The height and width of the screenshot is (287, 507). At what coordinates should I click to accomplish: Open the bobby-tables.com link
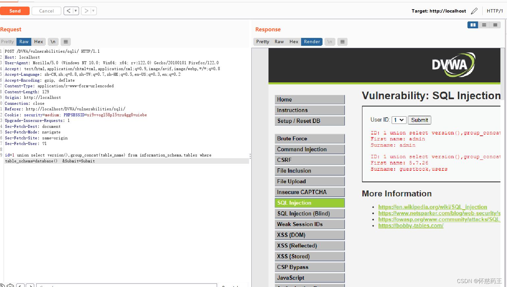click(411, 226)
